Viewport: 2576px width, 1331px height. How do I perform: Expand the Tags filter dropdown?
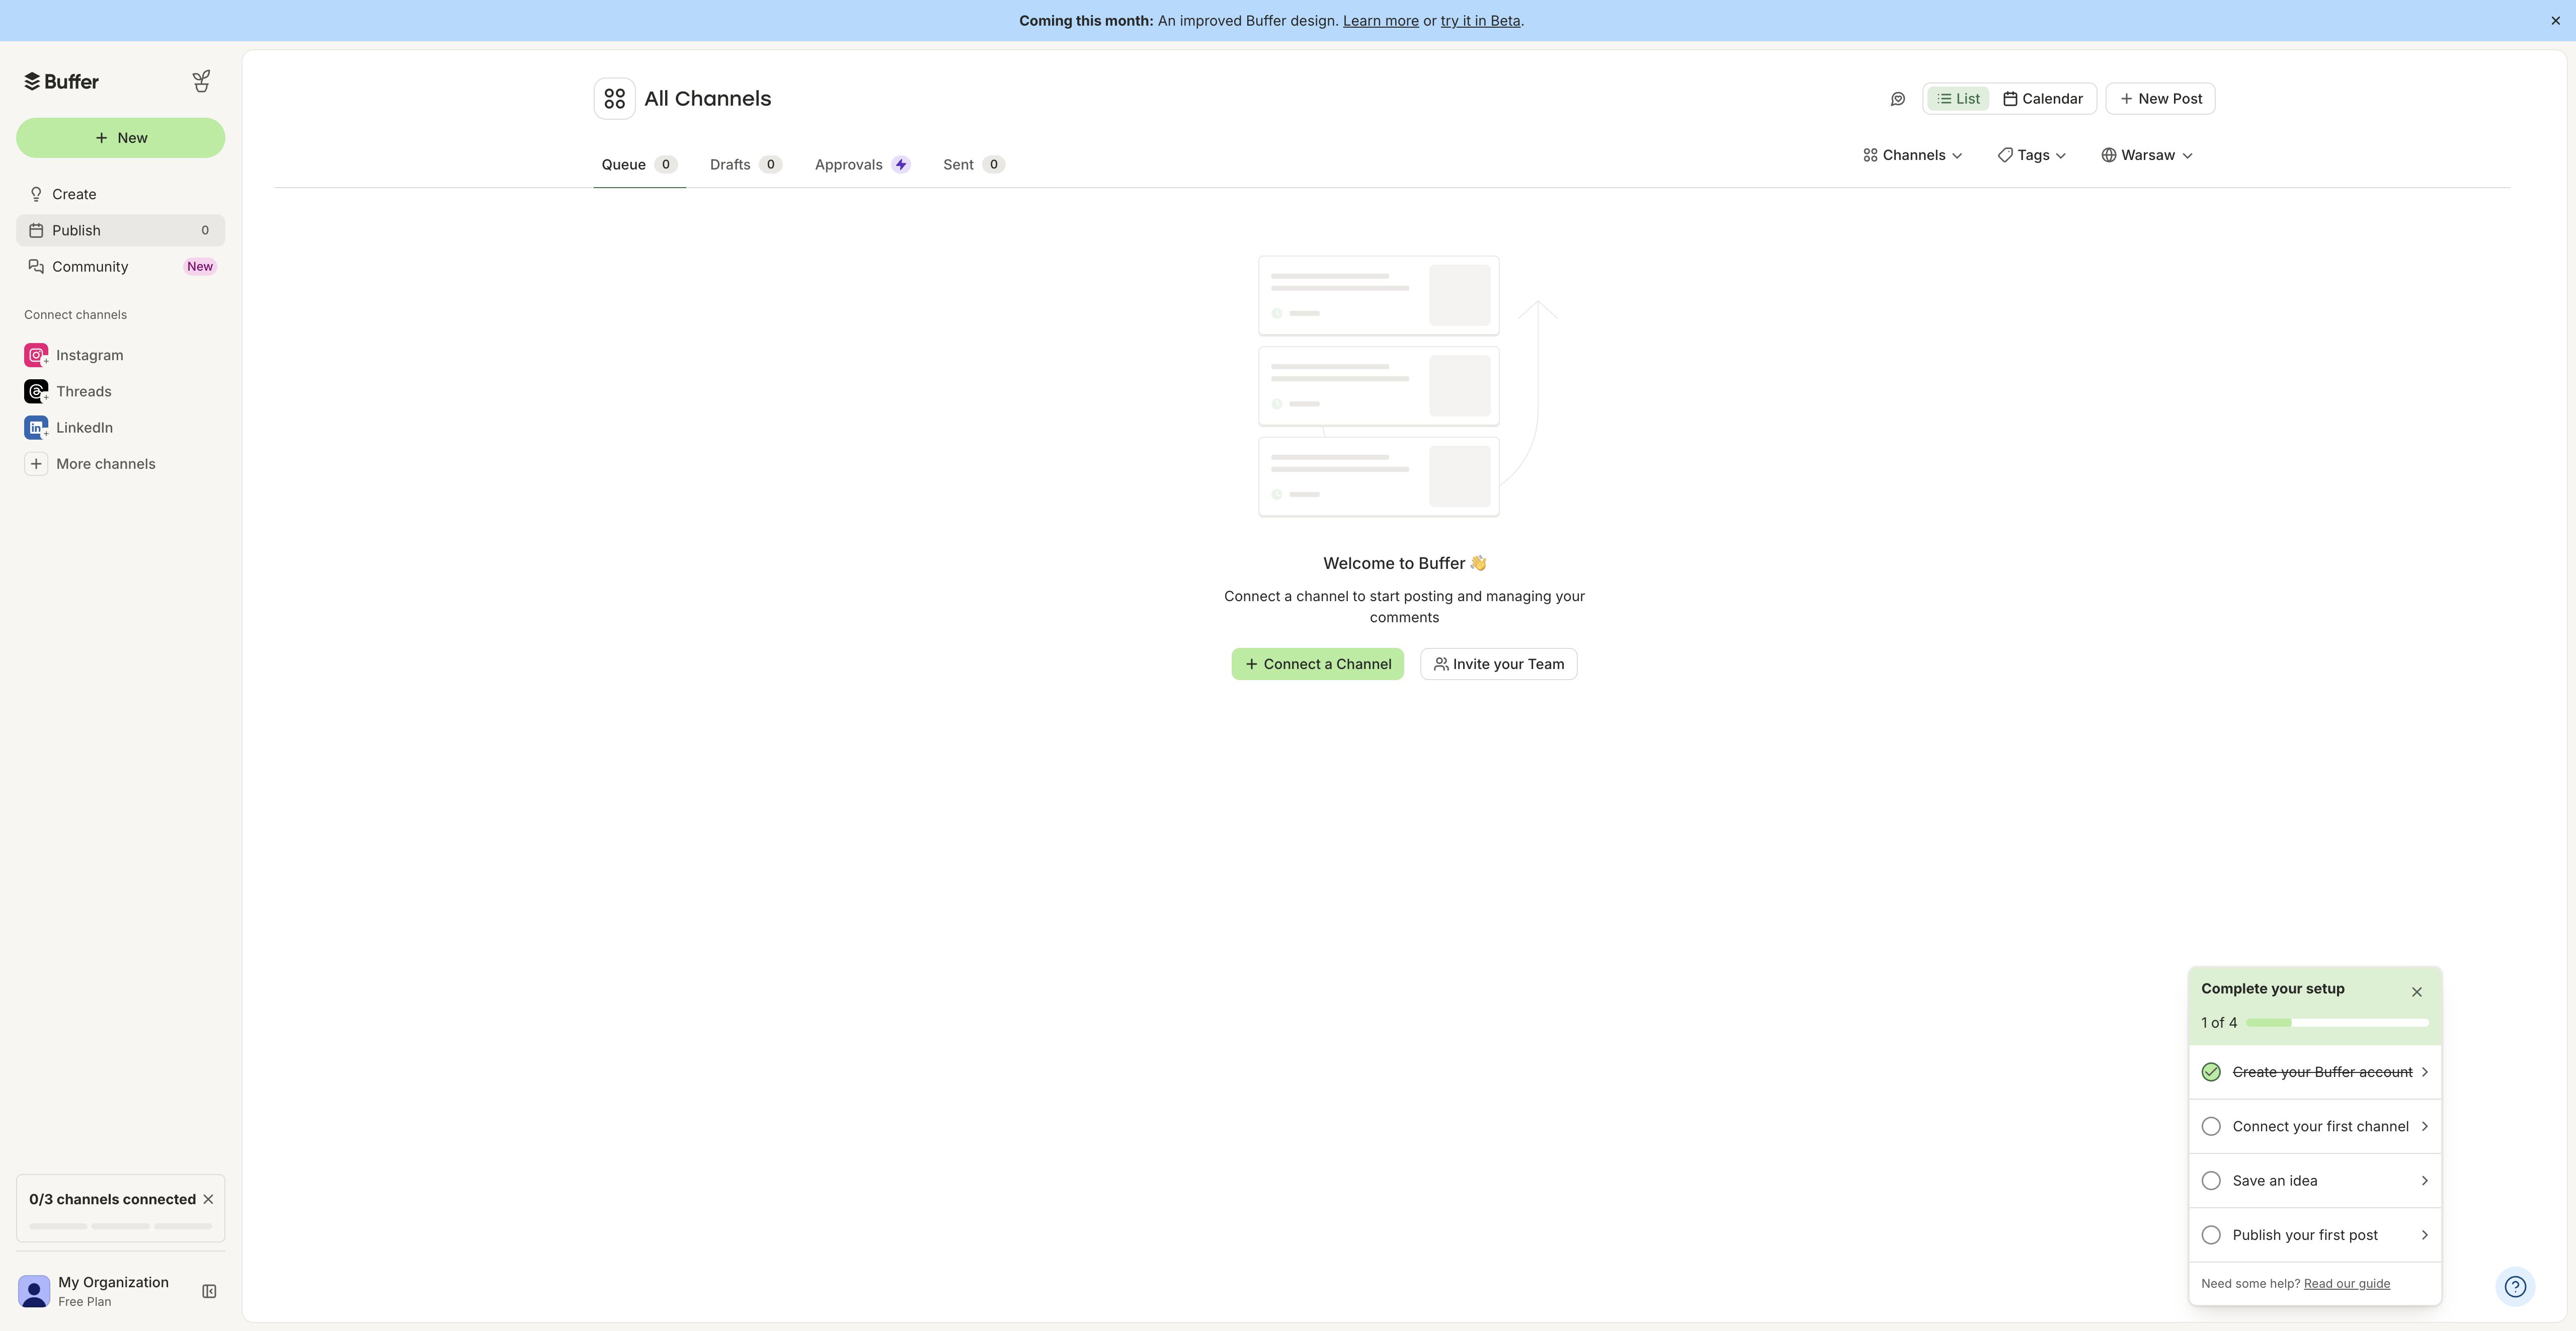click(2031, 155)
